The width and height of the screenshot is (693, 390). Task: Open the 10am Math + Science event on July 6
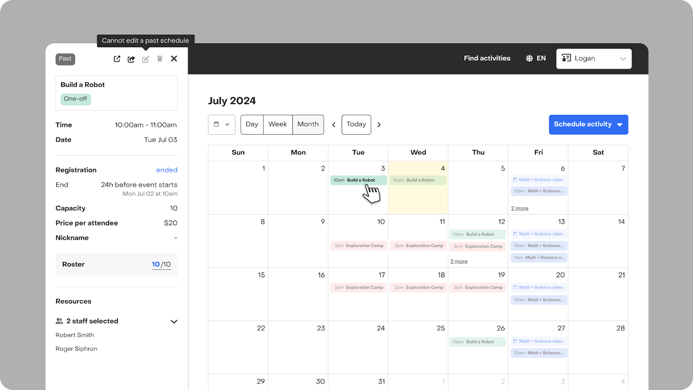(x=539, y=191)
